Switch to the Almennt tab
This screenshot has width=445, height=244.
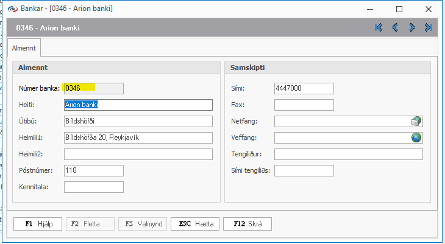point(24,48)
